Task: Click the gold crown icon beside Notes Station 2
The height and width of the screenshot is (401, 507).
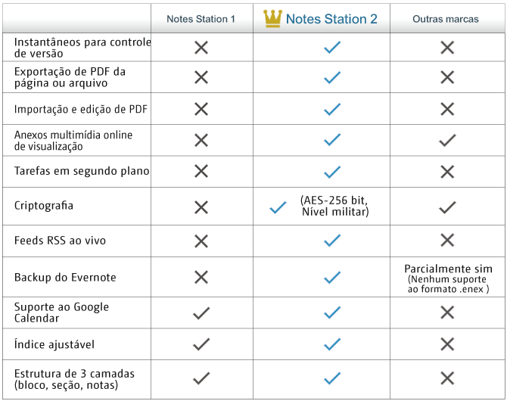Action: tap(272, 18)
